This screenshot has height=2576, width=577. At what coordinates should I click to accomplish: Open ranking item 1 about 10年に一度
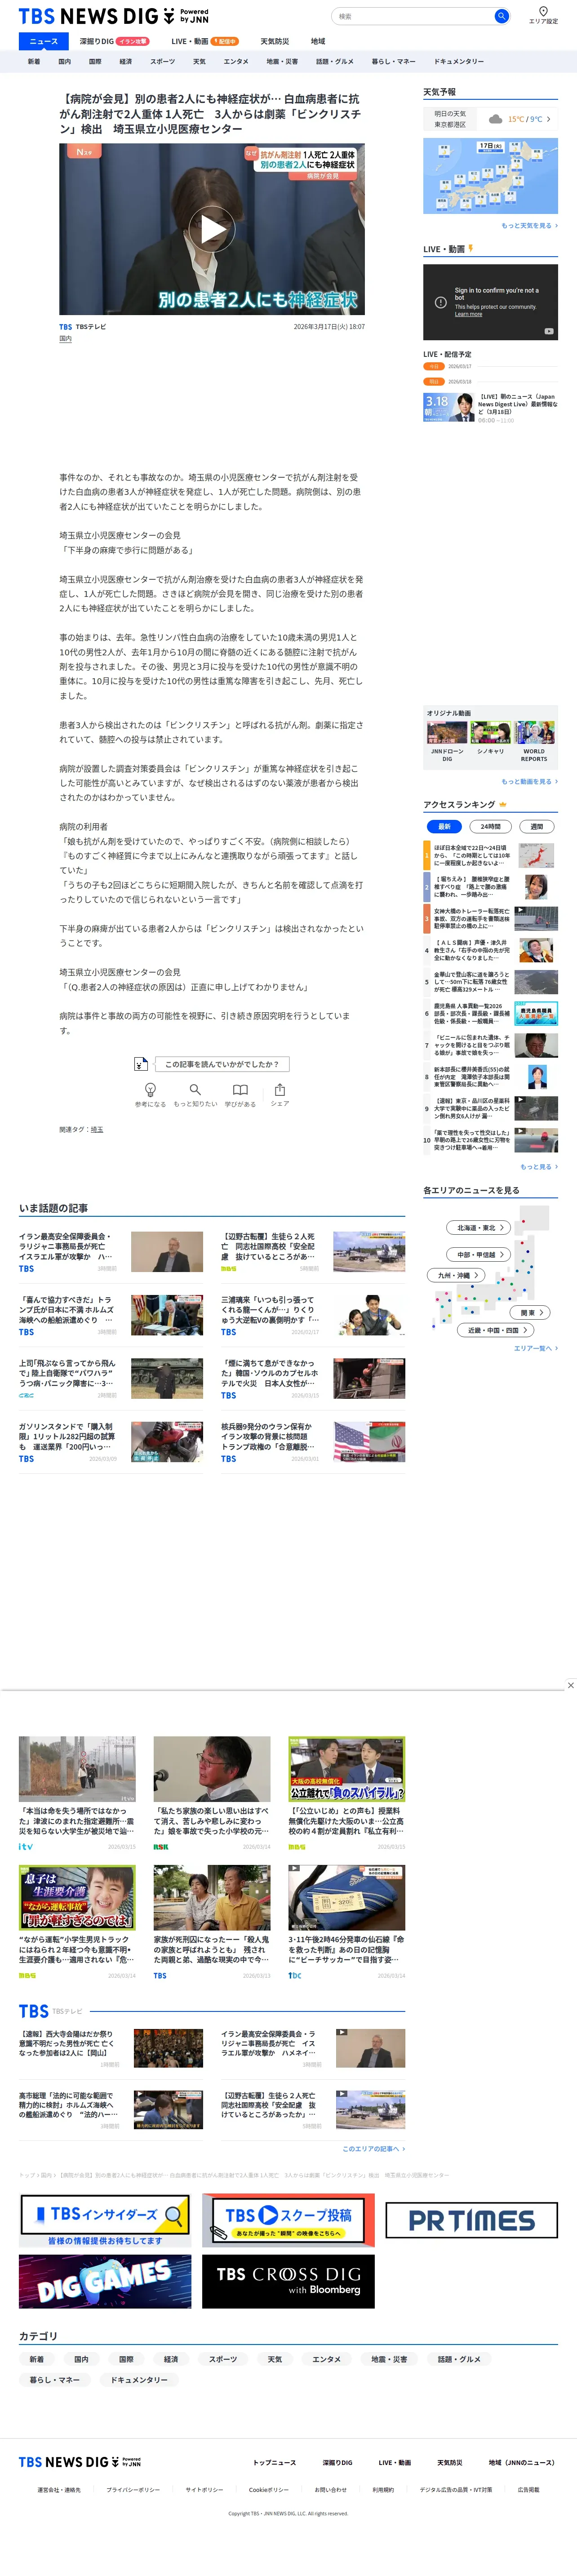[490, 856]
